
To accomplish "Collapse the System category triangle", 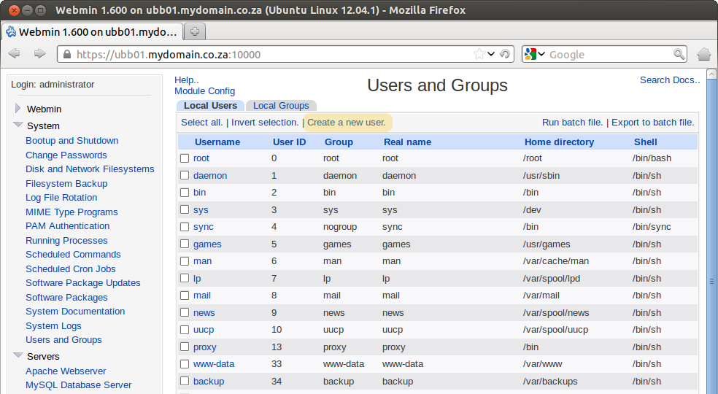I will [18, 125].
